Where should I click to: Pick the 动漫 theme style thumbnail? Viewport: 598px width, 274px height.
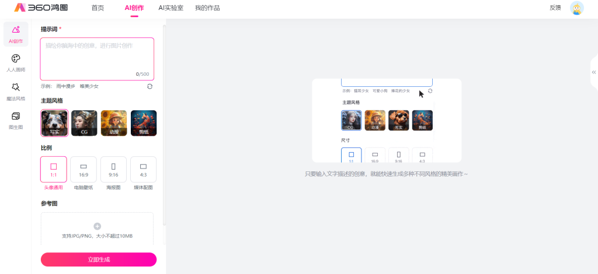click(x=113, y=123)
